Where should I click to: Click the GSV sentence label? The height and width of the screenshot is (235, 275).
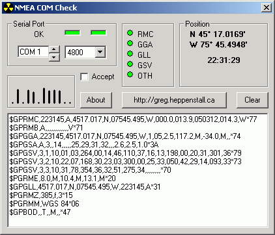145,65
